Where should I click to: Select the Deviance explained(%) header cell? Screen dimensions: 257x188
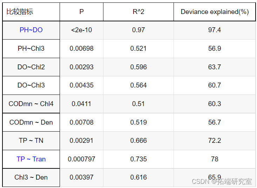215,12
